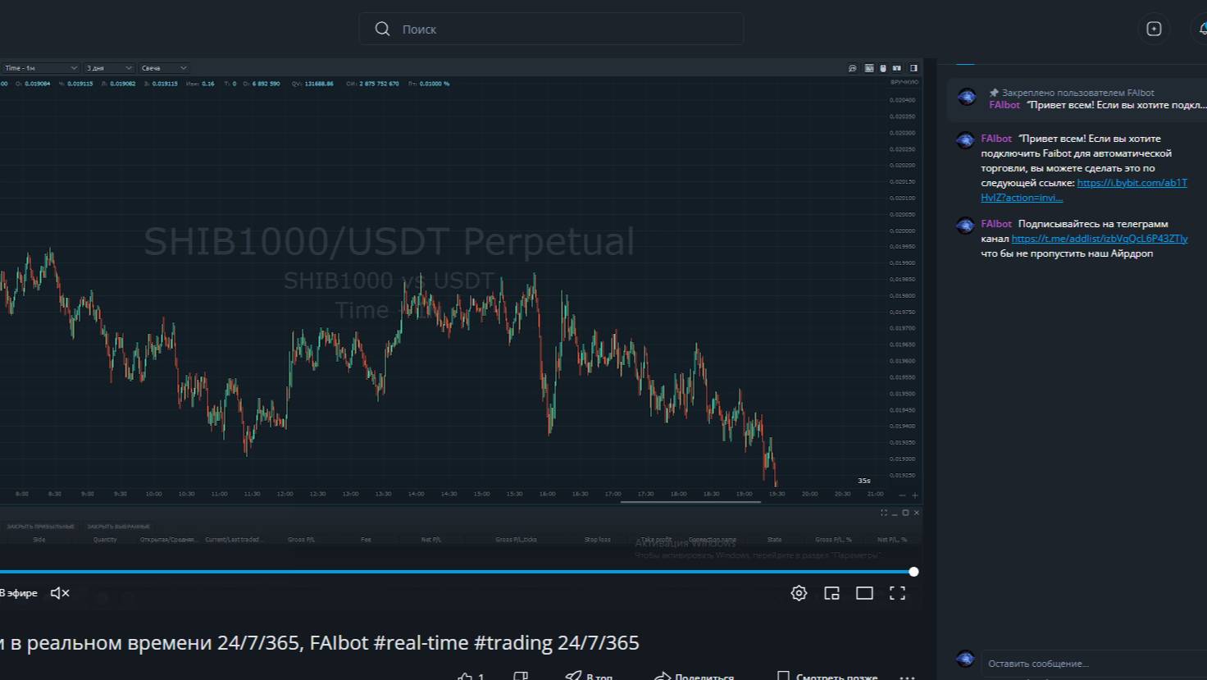Open the add video icon in header
The height and width of the screenshot is (680, 1207).
(x=1154, y=29)
